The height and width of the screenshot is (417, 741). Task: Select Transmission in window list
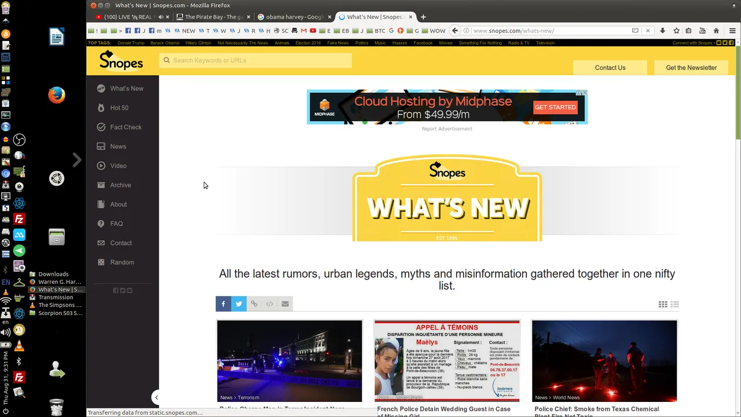tap(56, 297)
